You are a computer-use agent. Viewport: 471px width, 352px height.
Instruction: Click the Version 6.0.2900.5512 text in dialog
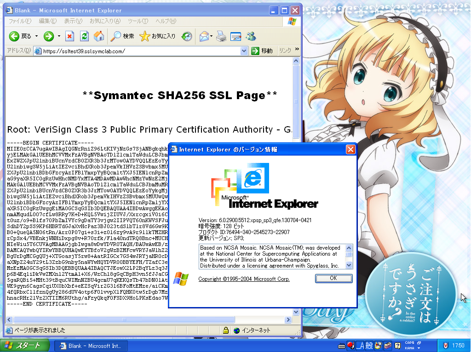255,220
